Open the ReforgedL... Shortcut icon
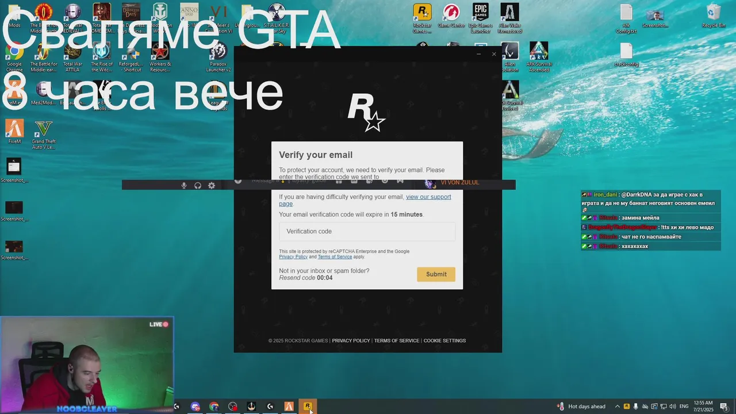The height and width of the screenshot is (414, 736). (131, 57)
